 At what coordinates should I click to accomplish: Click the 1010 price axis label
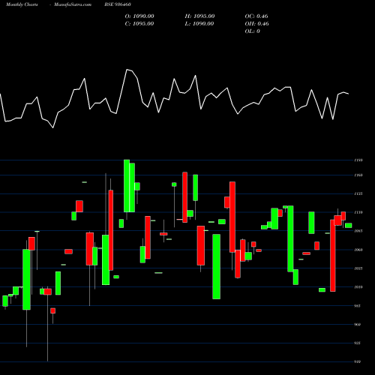tap(358, 287)
